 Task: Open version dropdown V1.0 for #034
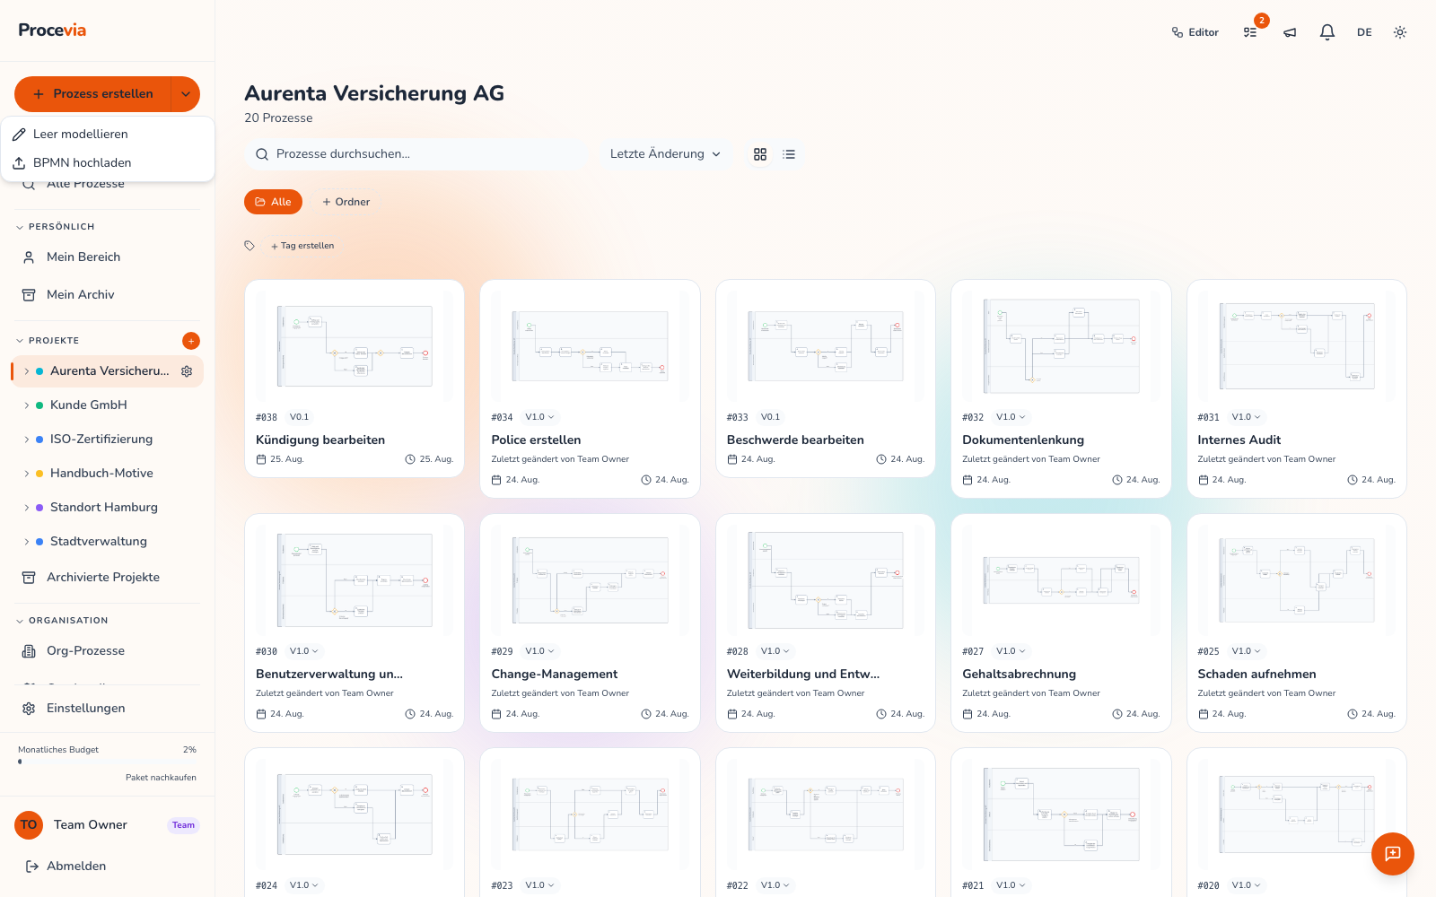[539, 417]
